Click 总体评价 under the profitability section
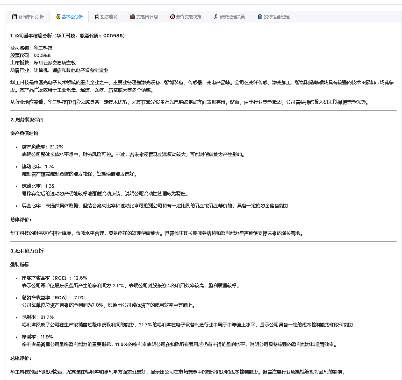 21,358
